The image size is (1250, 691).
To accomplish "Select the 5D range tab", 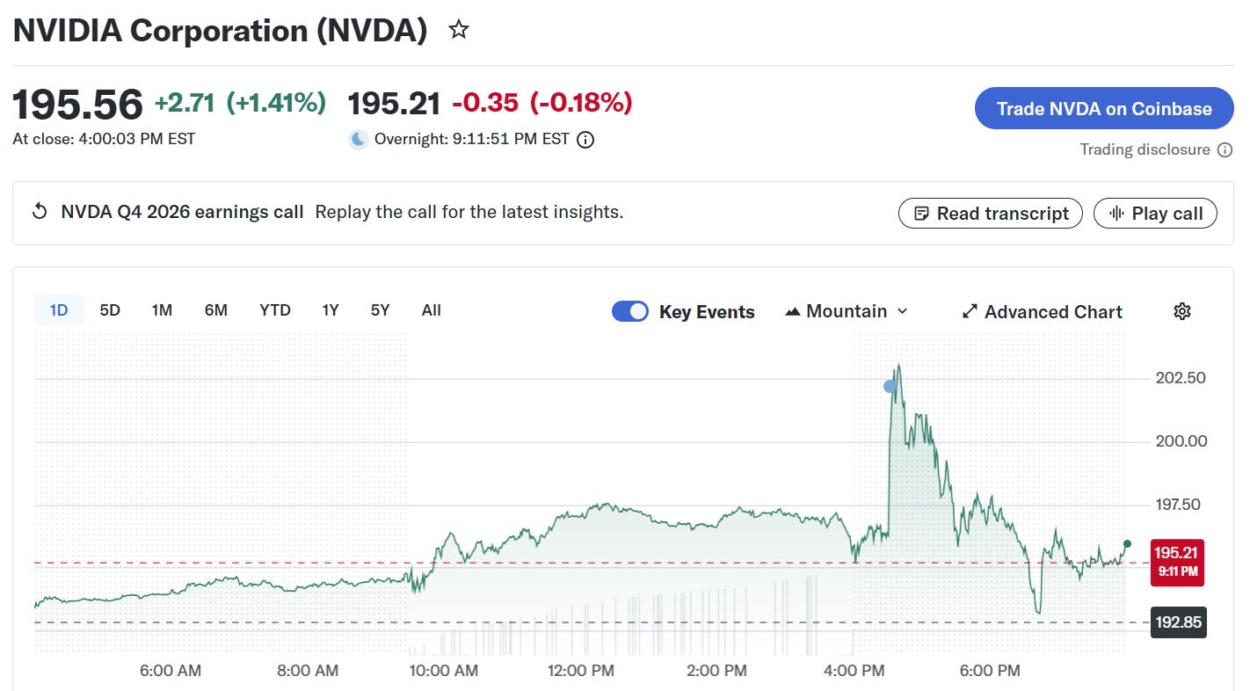I will click(110, 310).
